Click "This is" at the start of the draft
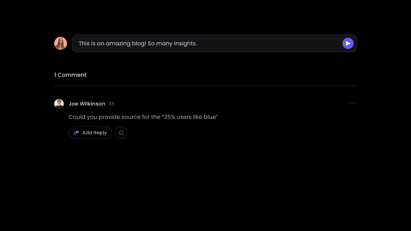411x231 pixels. tap(87, 43)
